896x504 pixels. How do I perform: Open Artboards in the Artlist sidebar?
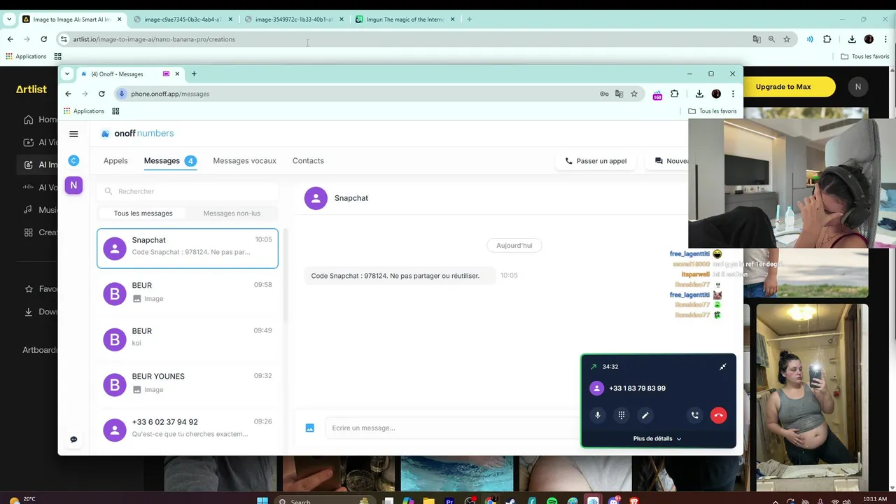point(40,350)
